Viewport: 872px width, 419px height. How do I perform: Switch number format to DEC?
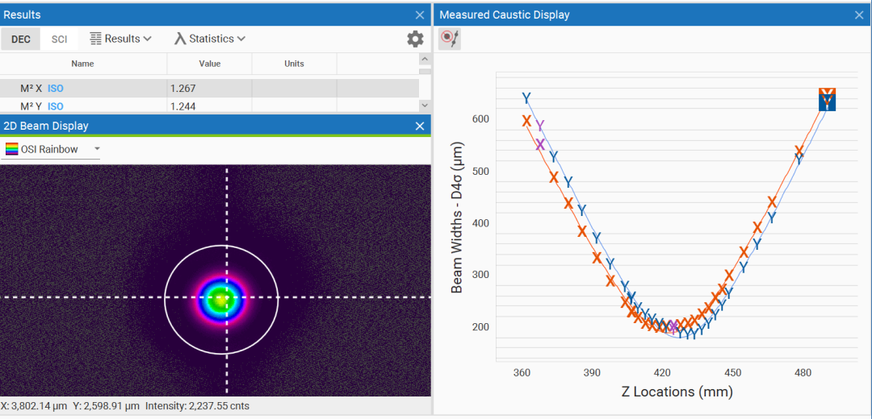pos(20,39)
